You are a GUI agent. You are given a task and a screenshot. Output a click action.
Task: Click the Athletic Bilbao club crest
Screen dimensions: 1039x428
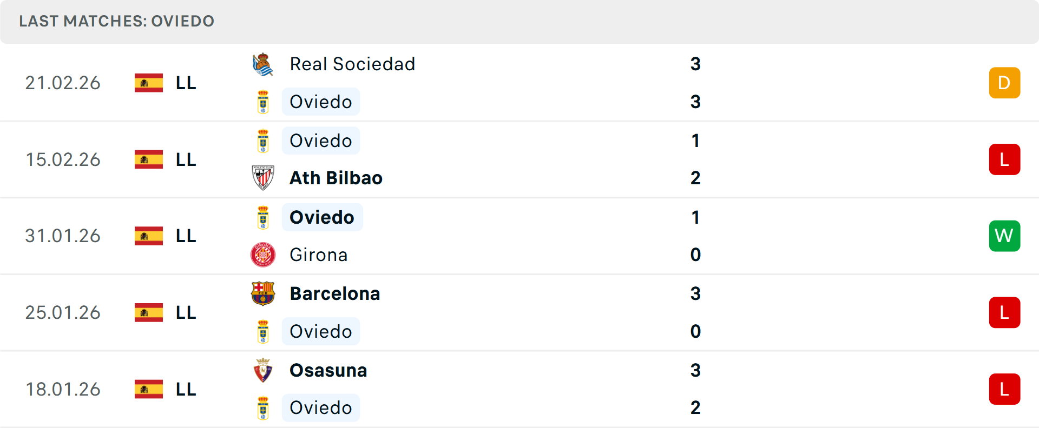[263, 178]
